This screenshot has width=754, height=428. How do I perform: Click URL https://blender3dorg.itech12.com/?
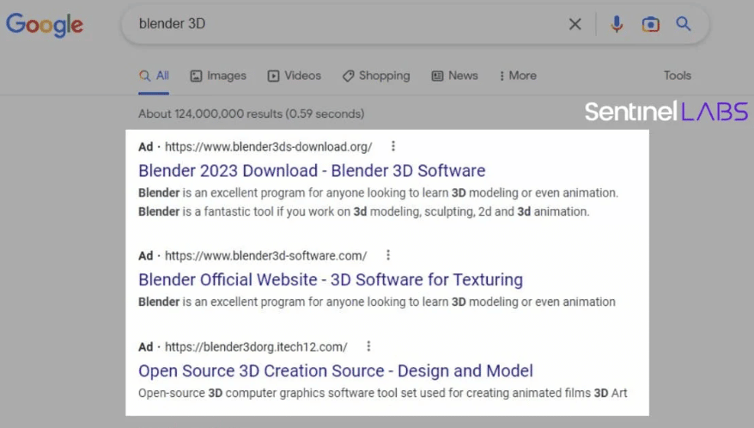256,346
